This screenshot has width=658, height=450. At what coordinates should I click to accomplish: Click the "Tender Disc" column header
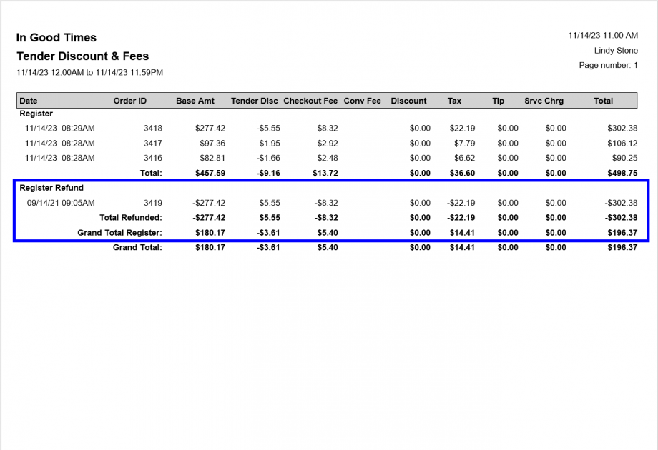pyautogui.click(x=255, y=101)
